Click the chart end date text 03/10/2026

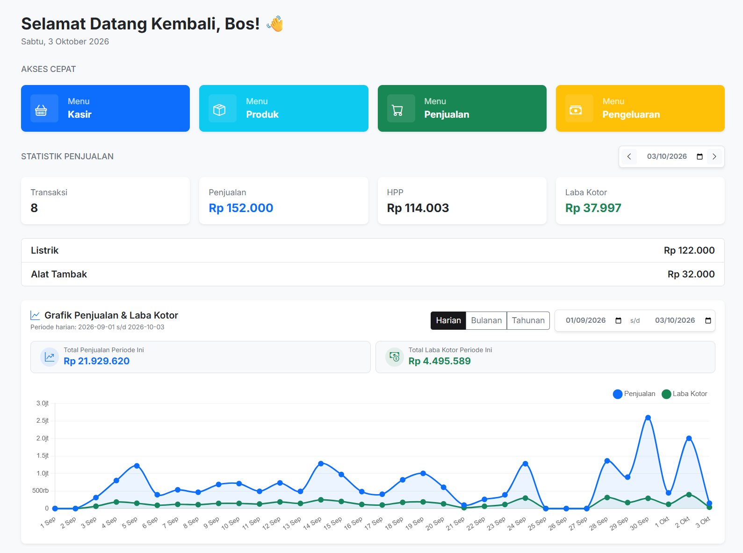pos(675,320)
